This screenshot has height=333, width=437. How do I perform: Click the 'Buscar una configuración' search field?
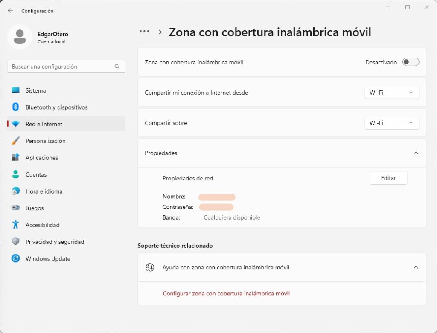tap(66, 67)
